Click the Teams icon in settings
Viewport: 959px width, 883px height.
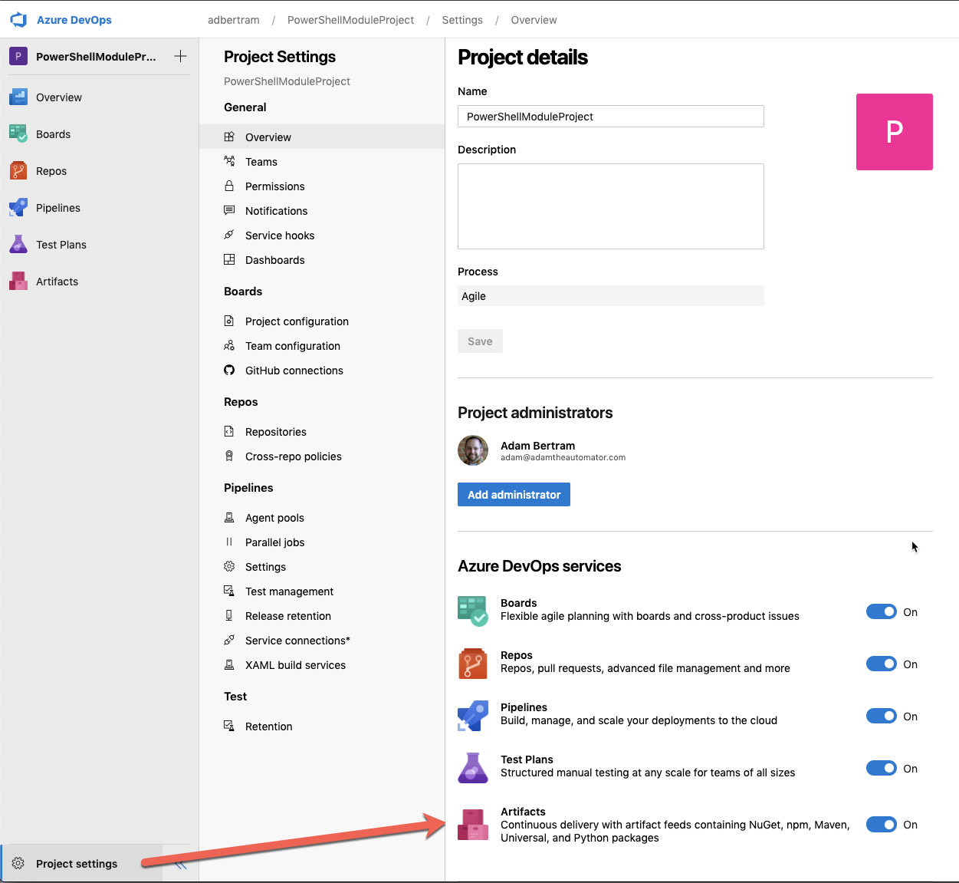pyautogui.click(x=229, y=161)
